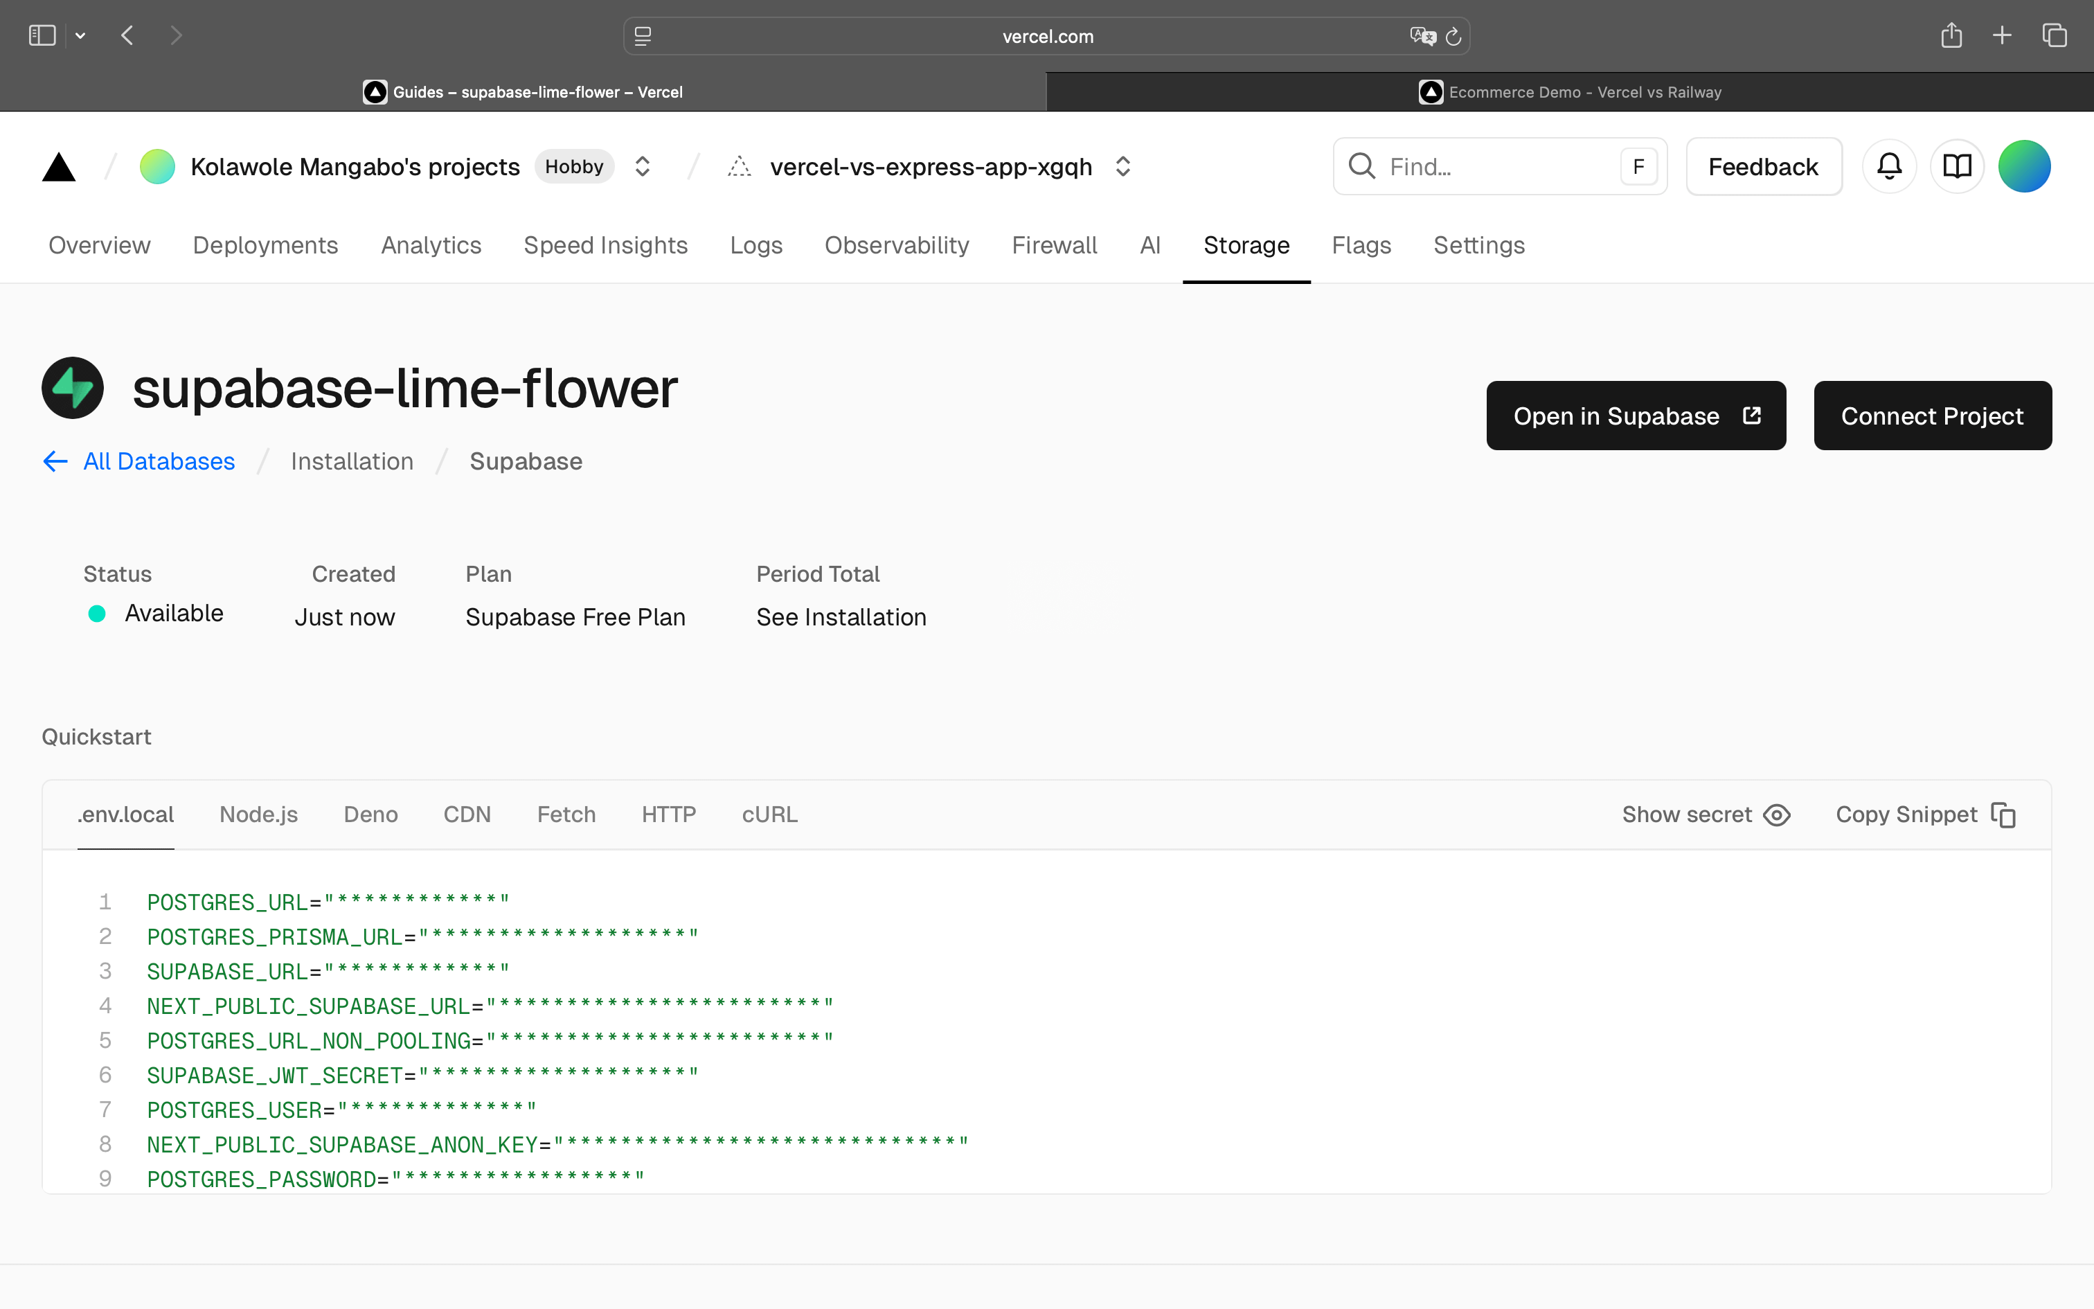Open the notifications bell
The height and width of the screenshot is (1309, 2094).
pyautogui.click(x=1889, y=166)
